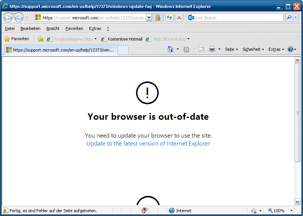Click the Favoriten star button

(x=16, y=39)
